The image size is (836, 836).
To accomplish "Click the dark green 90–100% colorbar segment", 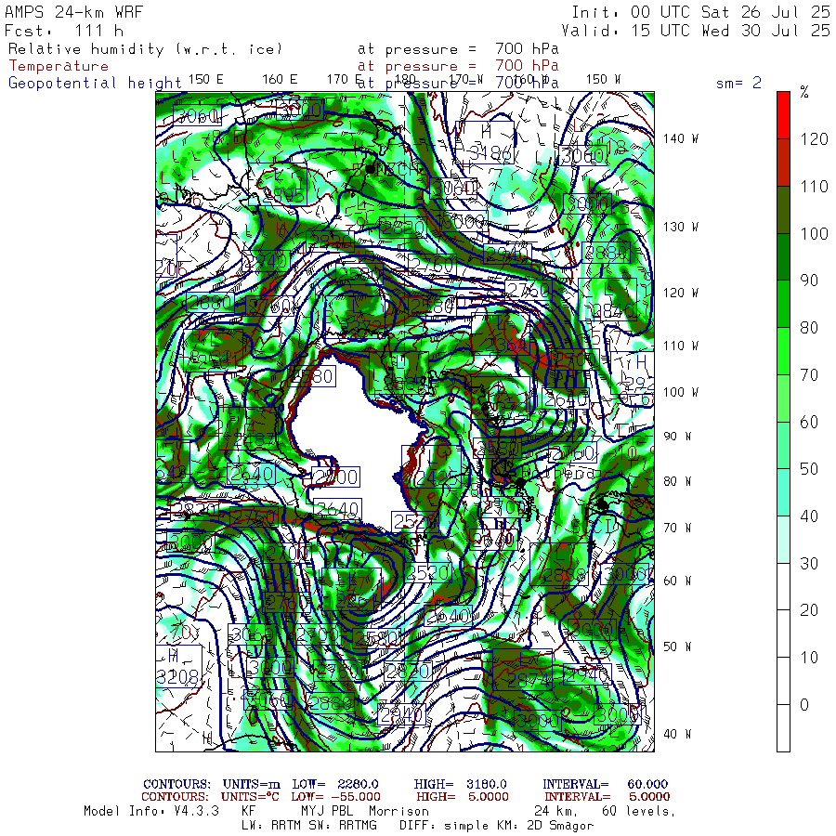I will [x=783, y=257].
